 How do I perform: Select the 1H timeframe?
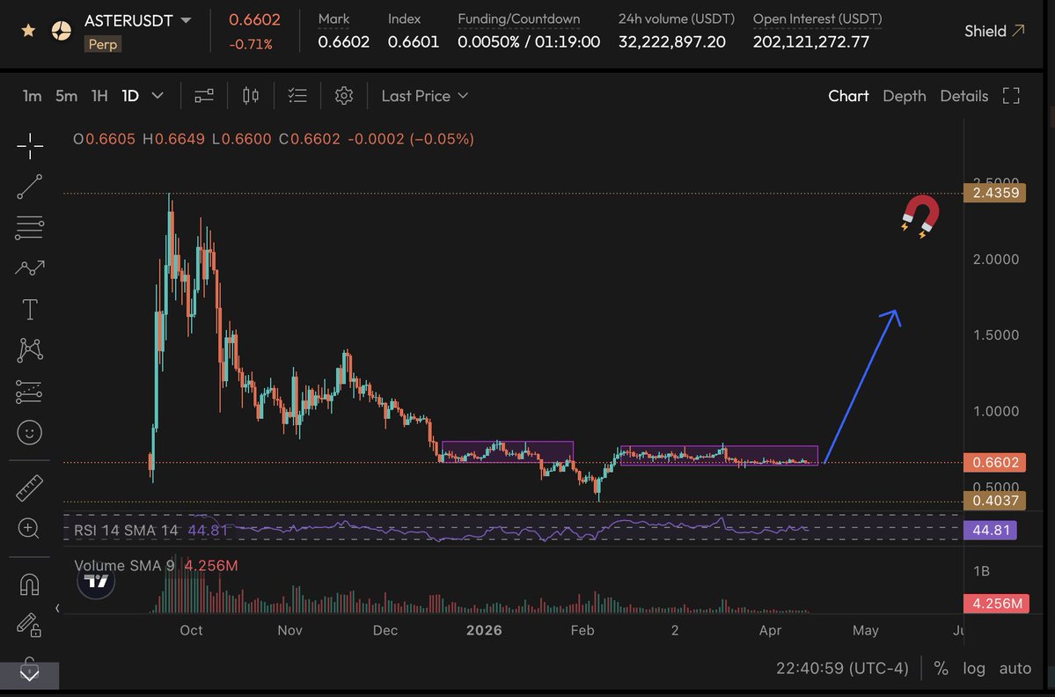[99, 96]
